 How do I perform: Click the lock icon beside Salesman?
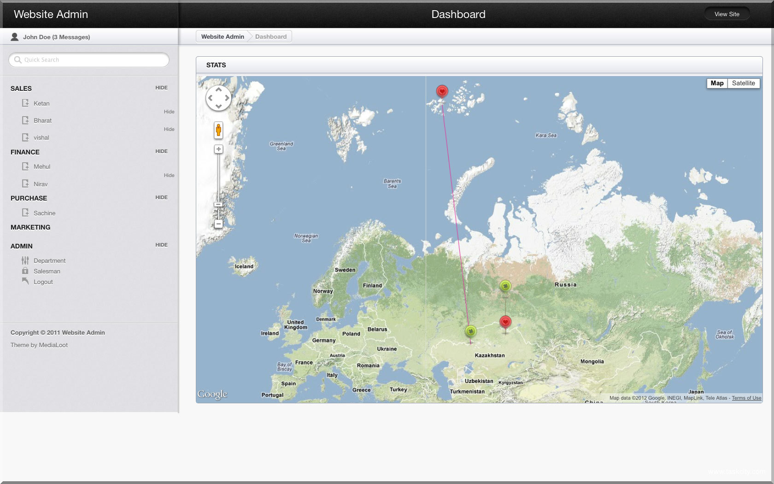(x=25, y=271)
